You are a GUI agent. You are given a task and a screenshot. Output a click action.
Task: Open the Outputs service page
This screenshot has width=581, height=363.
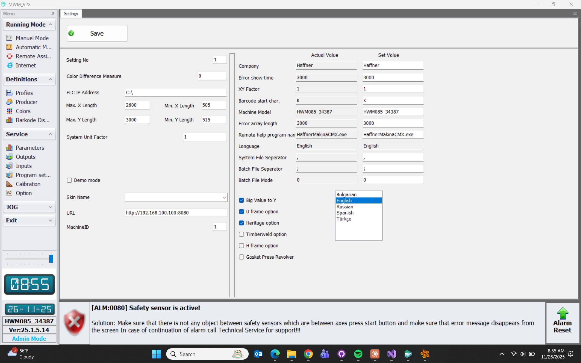click(25, 157)
